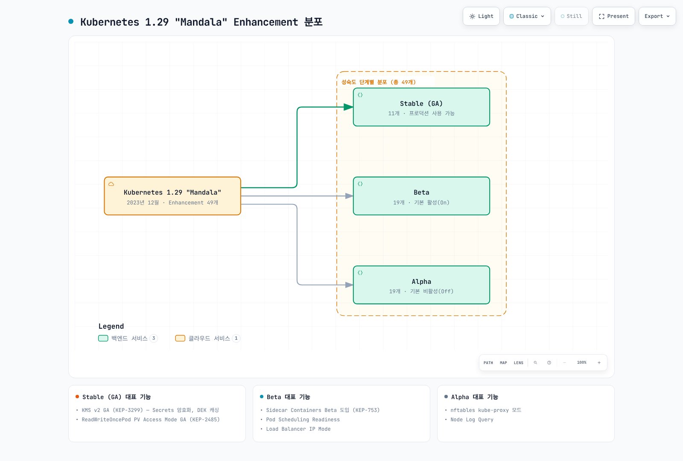Zoom out with the minus icon
The width and height of the screenshot is (683, 461).
click(x=564, y=362)
